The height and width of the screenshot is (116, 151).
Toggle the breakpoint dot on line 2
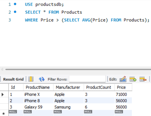(x=15, y=12)
